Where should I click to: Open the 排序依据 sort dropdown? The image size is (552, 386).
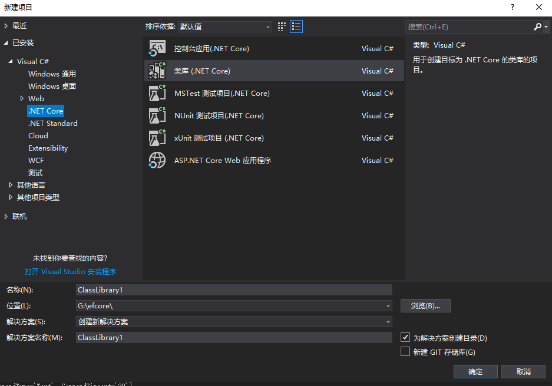[x=225, y=26]
